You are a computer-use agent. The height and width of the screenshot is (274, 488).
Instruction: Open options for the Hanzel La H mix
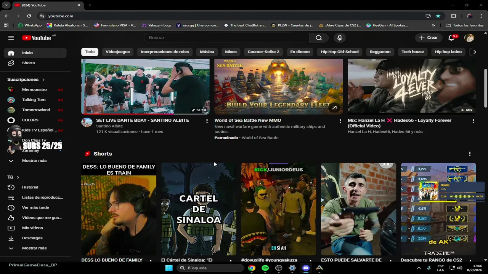pyautogui.click(x=474, y=121)
